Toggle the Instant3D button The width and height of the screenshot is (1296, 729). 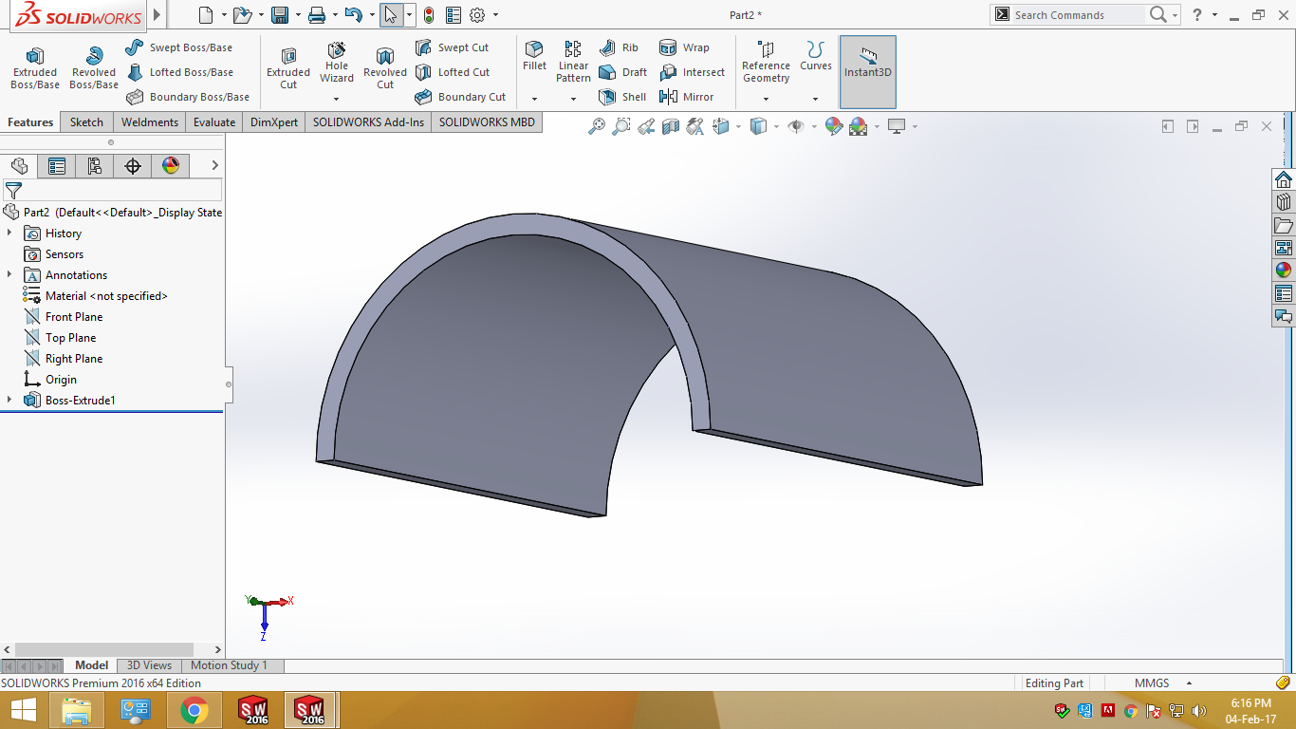[x=868, y=72]
